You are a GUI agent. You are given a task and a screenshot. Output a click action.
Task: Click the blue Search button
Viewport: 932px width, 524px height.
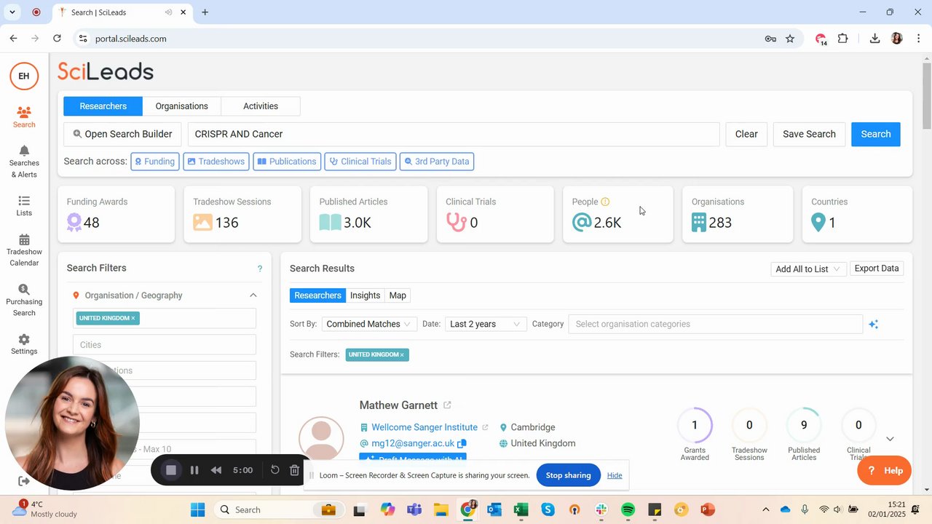point(876,134)
